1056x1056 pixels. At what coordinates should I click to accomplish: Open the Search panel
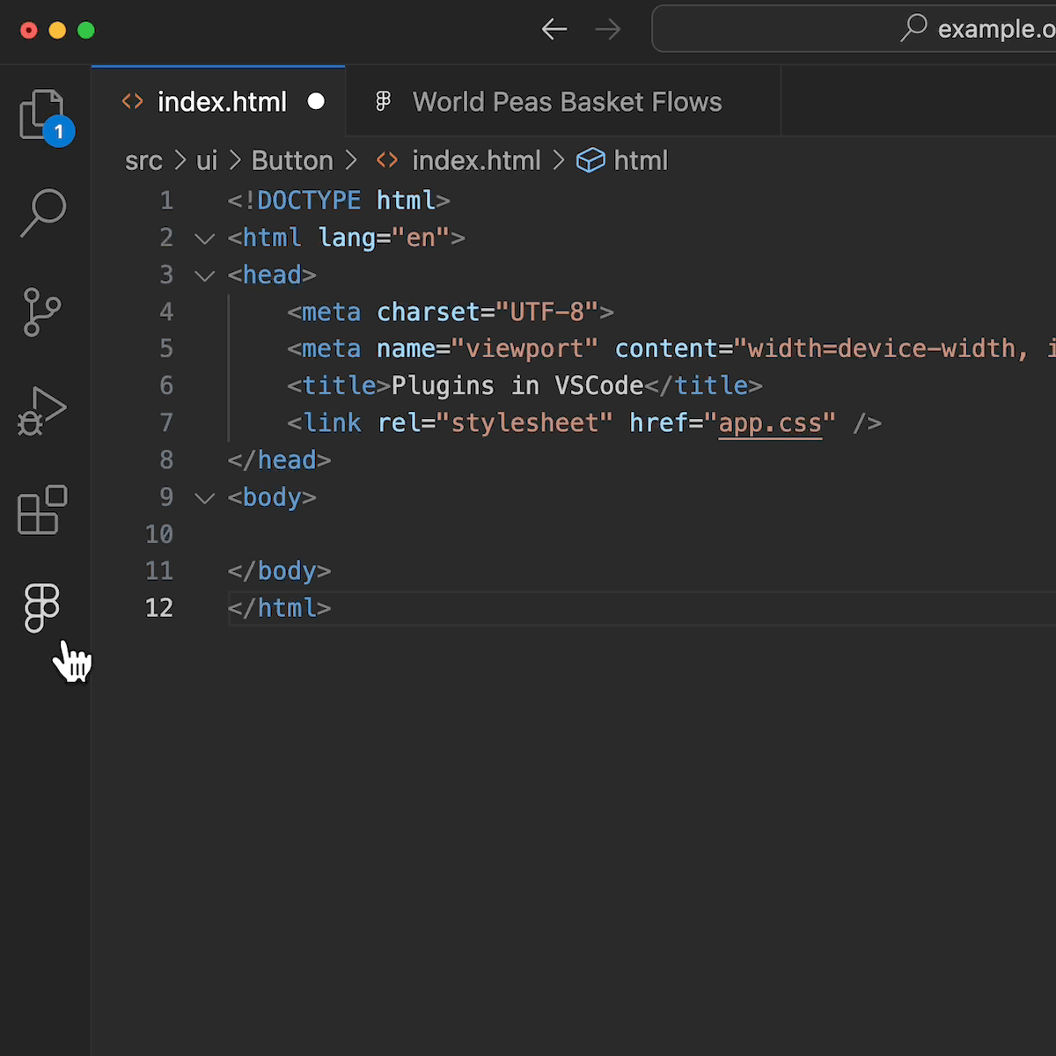coord(41,211)
